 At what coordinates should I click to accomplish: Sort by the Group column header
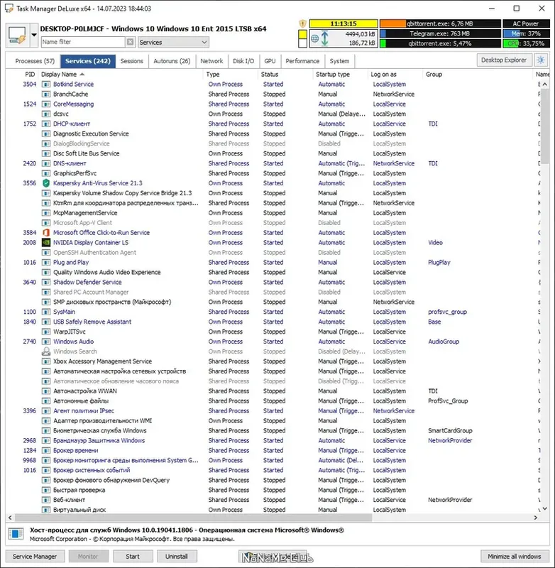coord(478,75)
